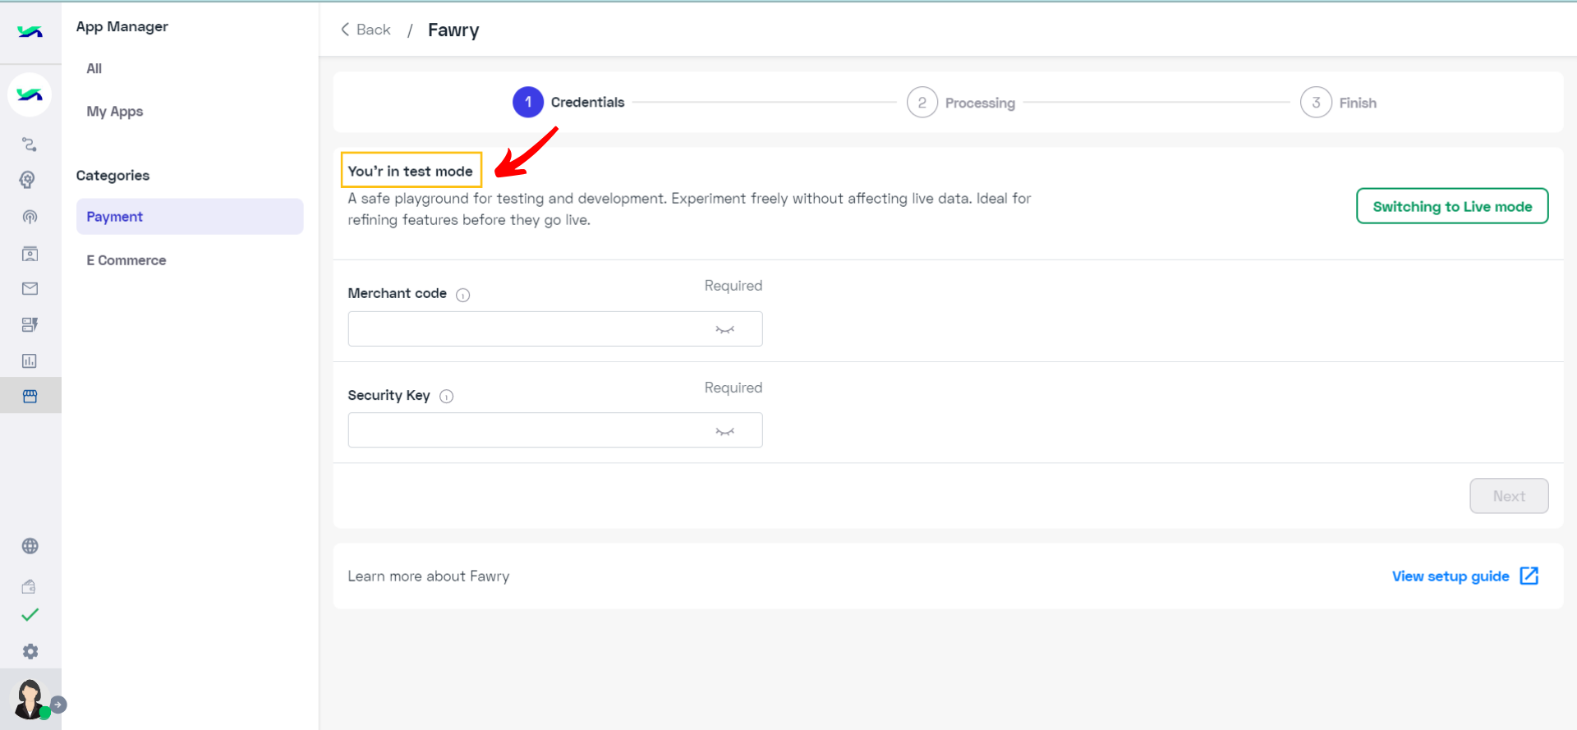
Task: Click step 3 Finish in the stepper
Action: (1339, 103)
